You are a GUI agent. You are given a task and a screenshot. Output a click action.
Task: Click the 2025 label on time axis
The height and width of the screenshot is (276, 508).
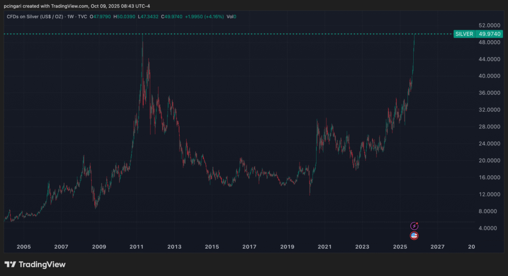click(x=400, y=247)
